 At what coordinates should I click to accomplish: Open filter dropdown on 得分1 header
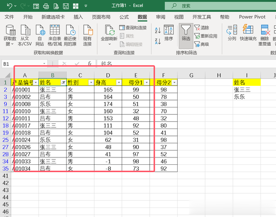(x=147, y=82)
